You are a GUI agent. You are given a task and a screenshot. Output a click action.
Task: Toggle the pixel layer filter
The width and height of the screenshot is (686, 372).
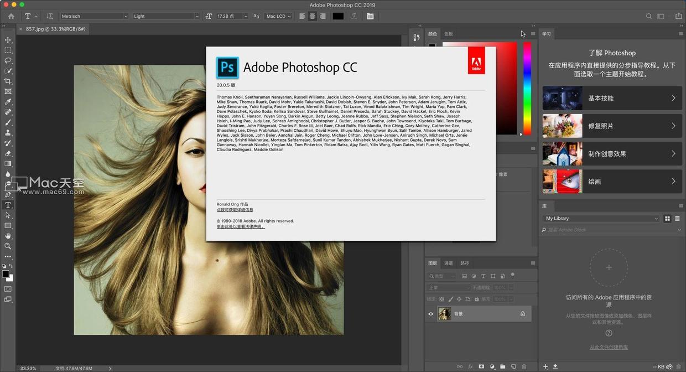coord(464,276)
